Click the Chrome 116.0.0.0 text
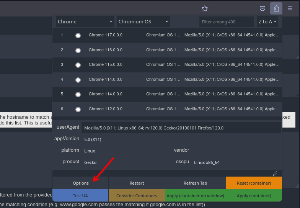The width and height of the screenshot is (300, 208). tap(106, 50)
